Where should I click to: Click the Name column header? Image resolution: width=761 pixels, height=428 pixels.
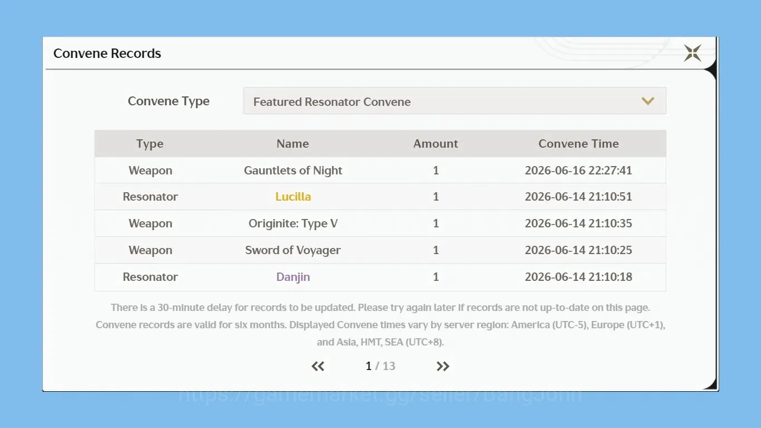292,144
